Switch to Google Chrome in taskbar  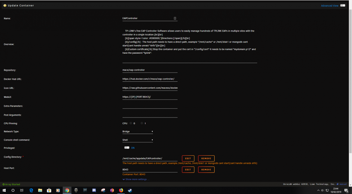(x=67, y=190)
